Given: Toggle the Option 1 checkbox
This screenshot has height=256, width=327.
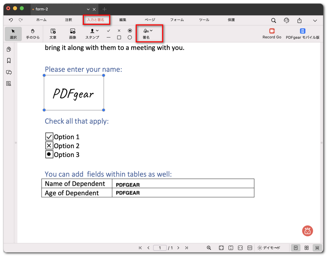Looking at the screenshot, I should click(x=49, y=137).
